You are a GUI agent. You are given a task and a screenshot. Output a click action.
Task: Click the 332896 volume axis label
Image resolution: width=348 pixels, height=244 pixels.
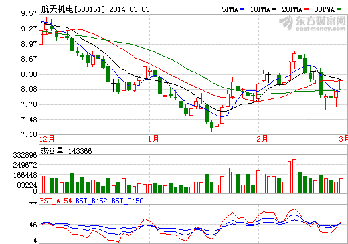(x=25, y=155)
